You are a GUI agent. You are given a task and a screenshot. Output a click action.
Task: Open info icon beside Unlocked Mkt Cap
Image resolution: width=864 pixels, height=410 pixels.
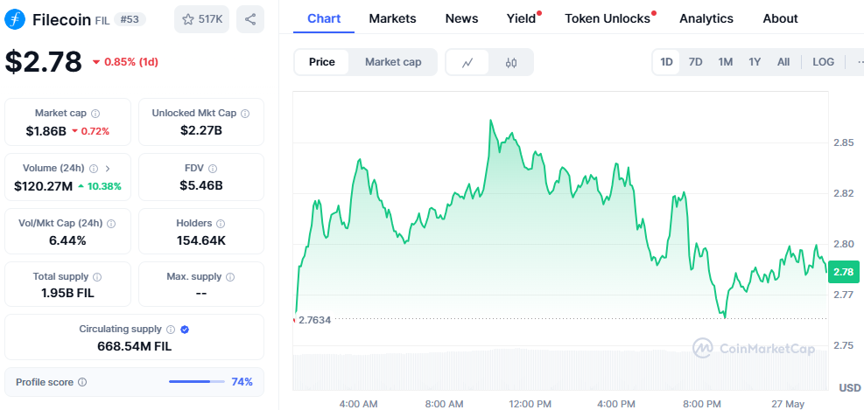point(245,114)
